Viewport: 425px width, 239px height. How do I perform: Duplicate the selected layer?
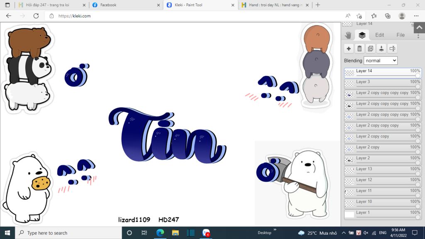click(371, 49)
